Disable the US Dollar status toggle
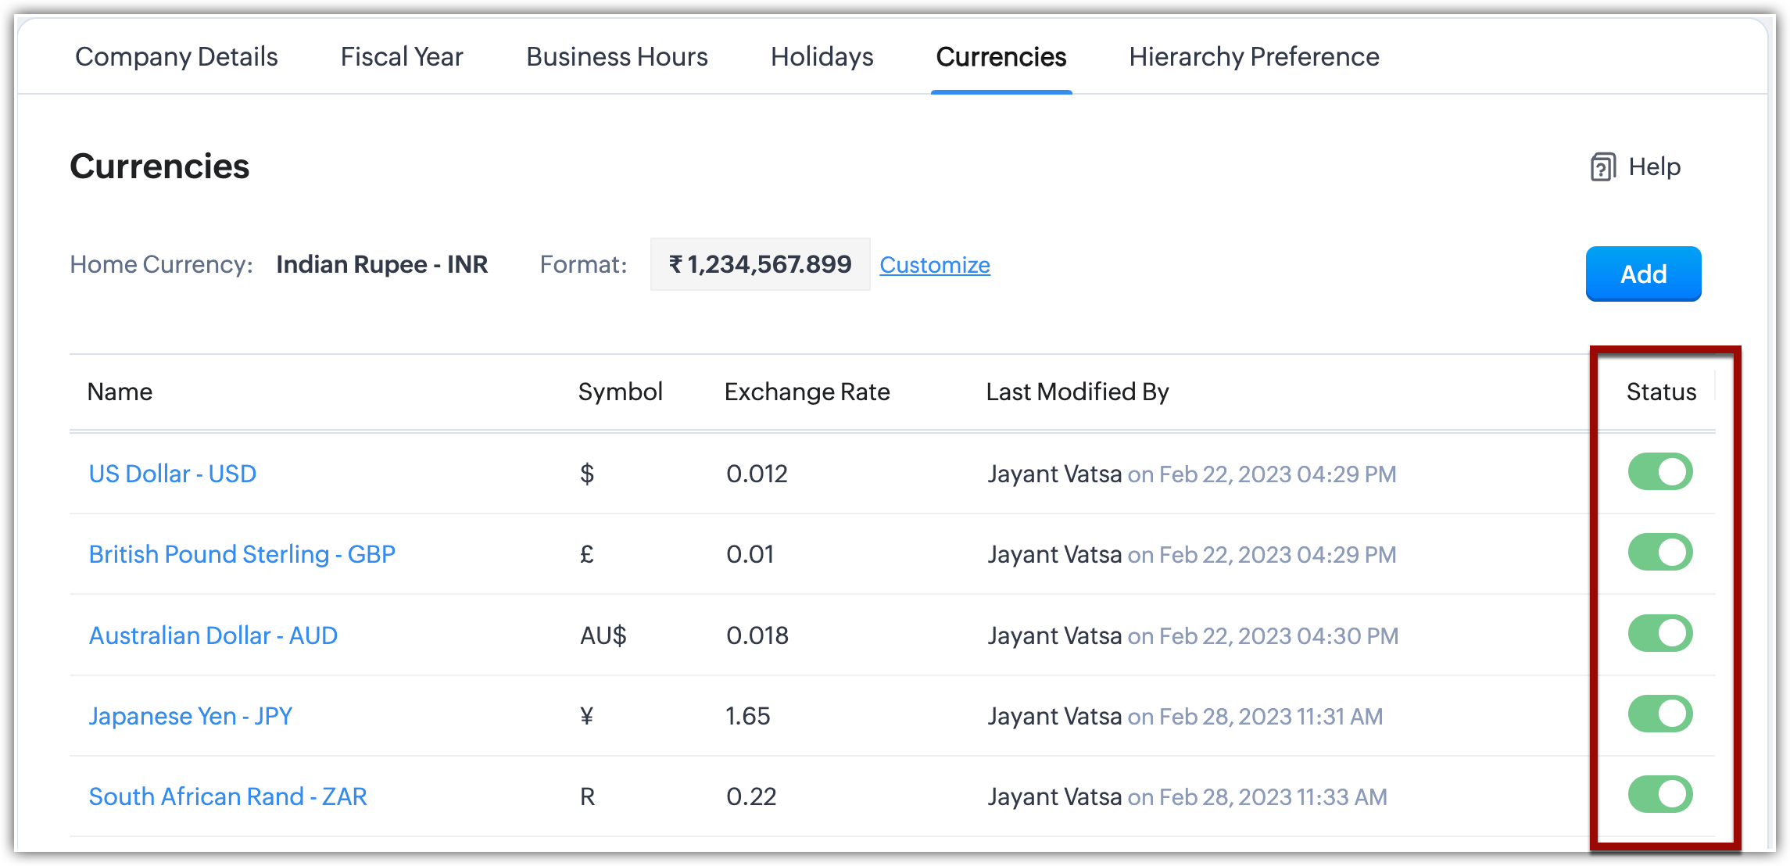The height and width of the screenshot is (866, 1790). point(1659,472)
